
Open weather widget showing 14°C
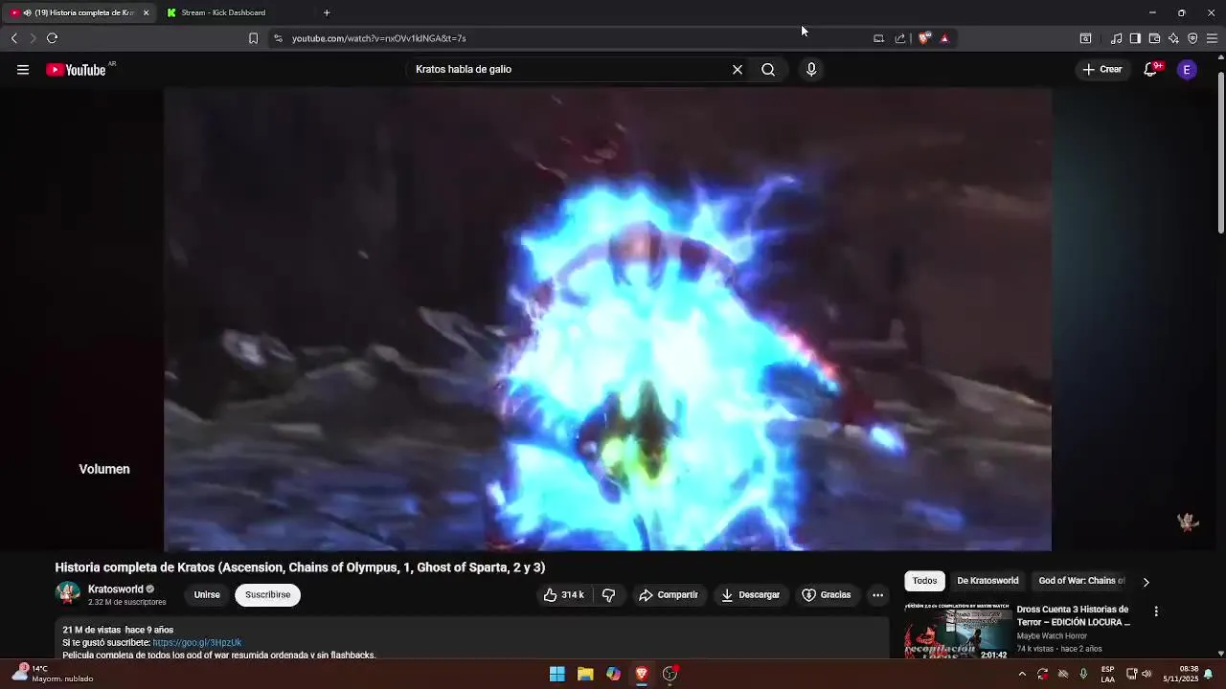click(x=53, y=674)
